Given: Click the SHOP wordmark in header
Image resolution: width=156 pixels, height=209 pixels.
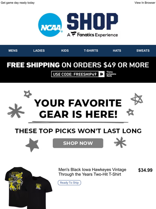Looking at the screenshot, I should [x=93, y=21].
